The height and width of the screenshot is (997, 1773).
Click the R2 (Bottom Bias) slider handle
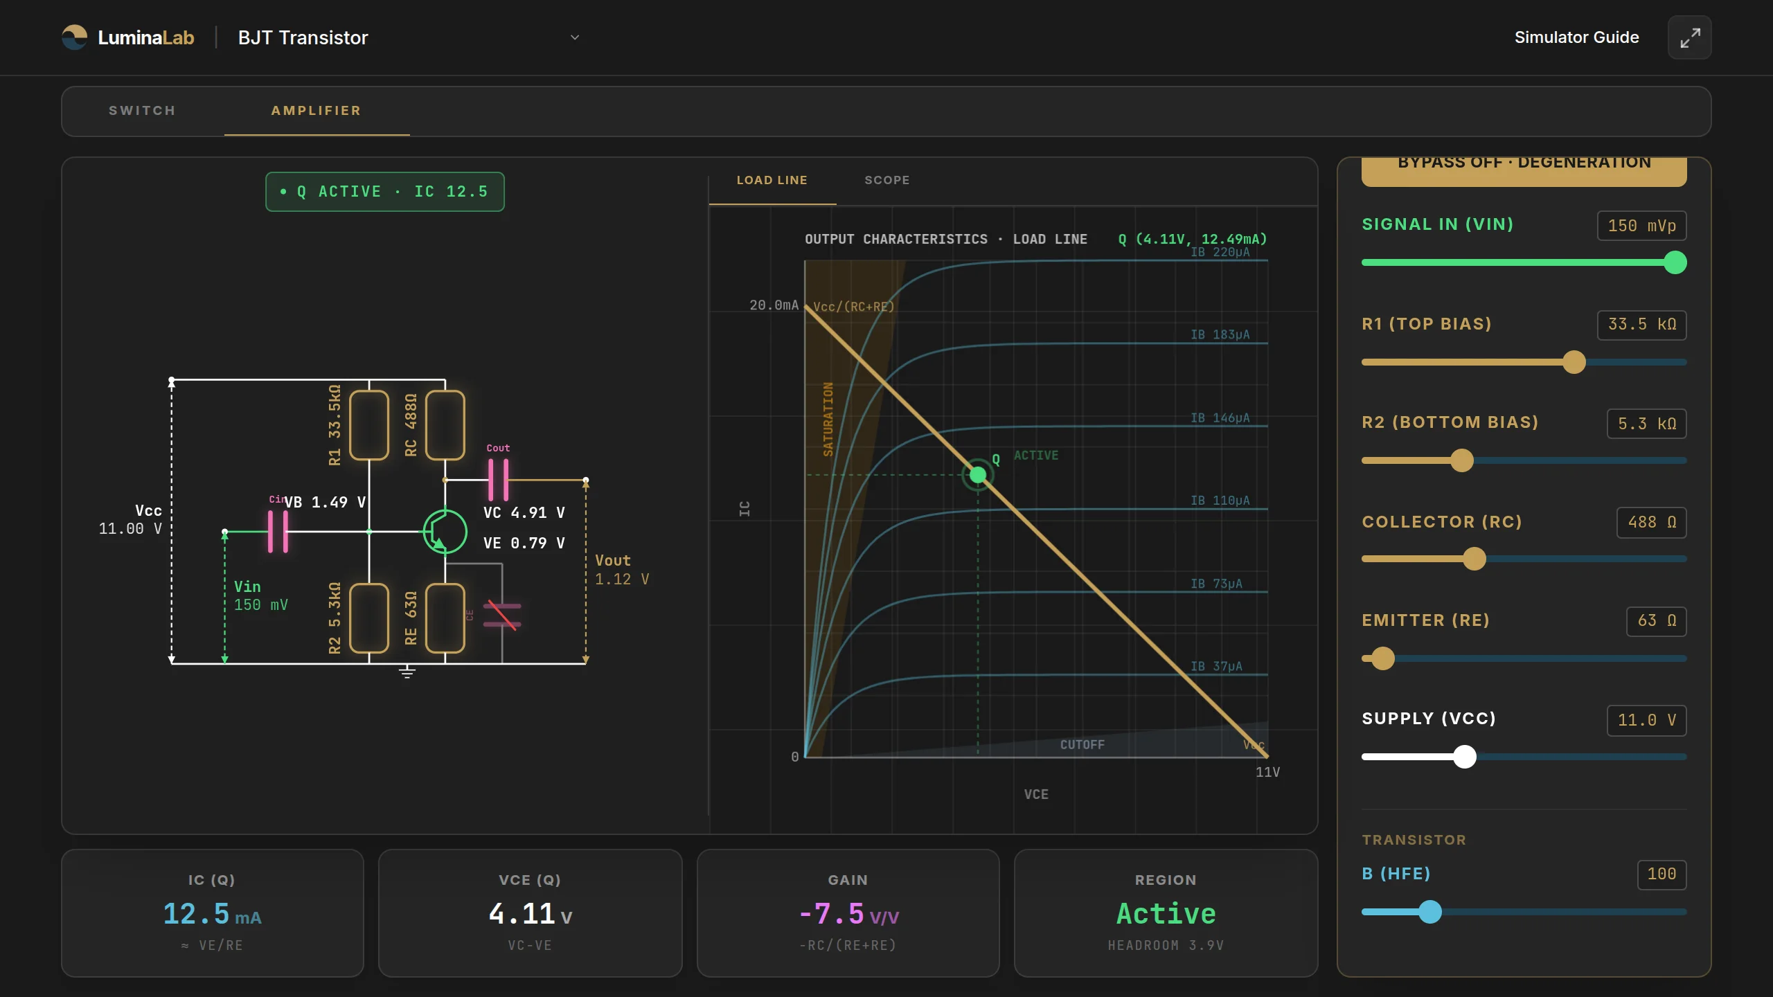coord(1461,460)
